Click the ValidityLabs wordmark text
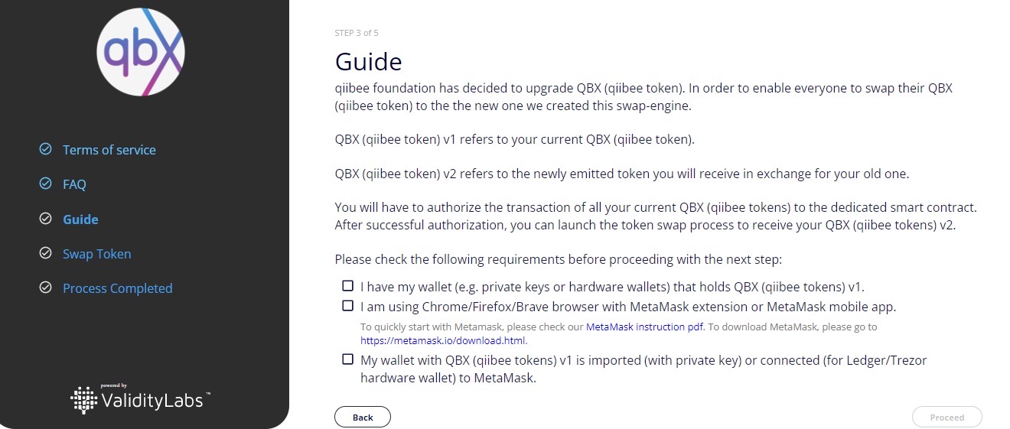Image resolution: width=1010 pixels, height=429 pixels. 153,400
